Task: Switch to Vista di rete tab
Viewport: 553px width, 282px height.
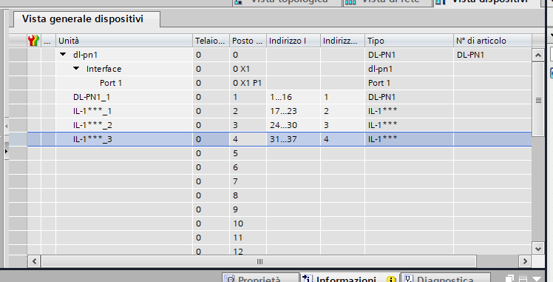Action: (x=387, y=2)
